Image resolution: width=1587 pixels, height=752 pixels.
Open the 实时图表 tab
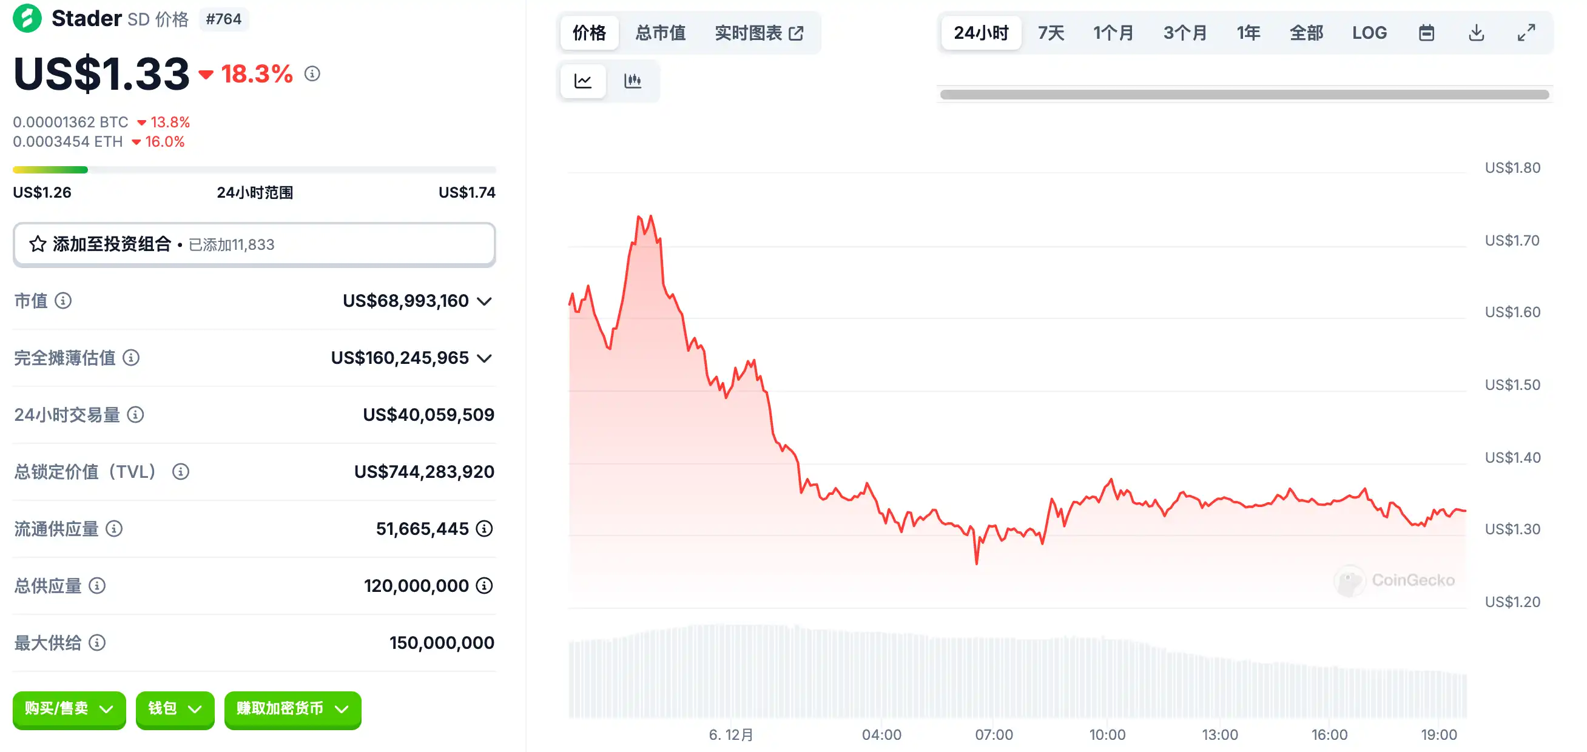tap(759, 33)
